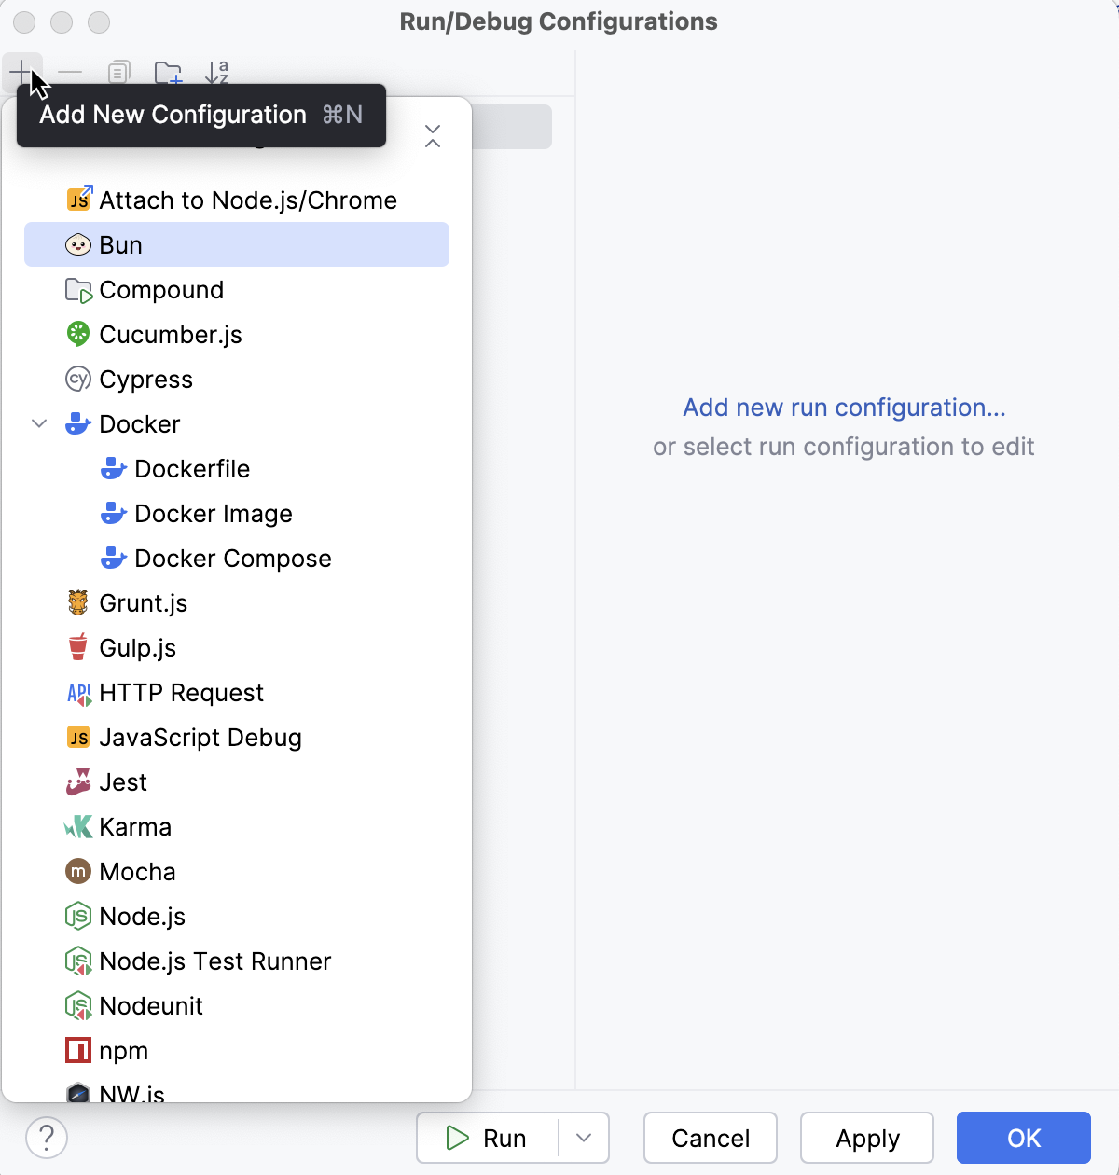Select the Bun configuration type
This screenshot has width=1119, height=1175.
pyautogui.click(x=119, y=244)
